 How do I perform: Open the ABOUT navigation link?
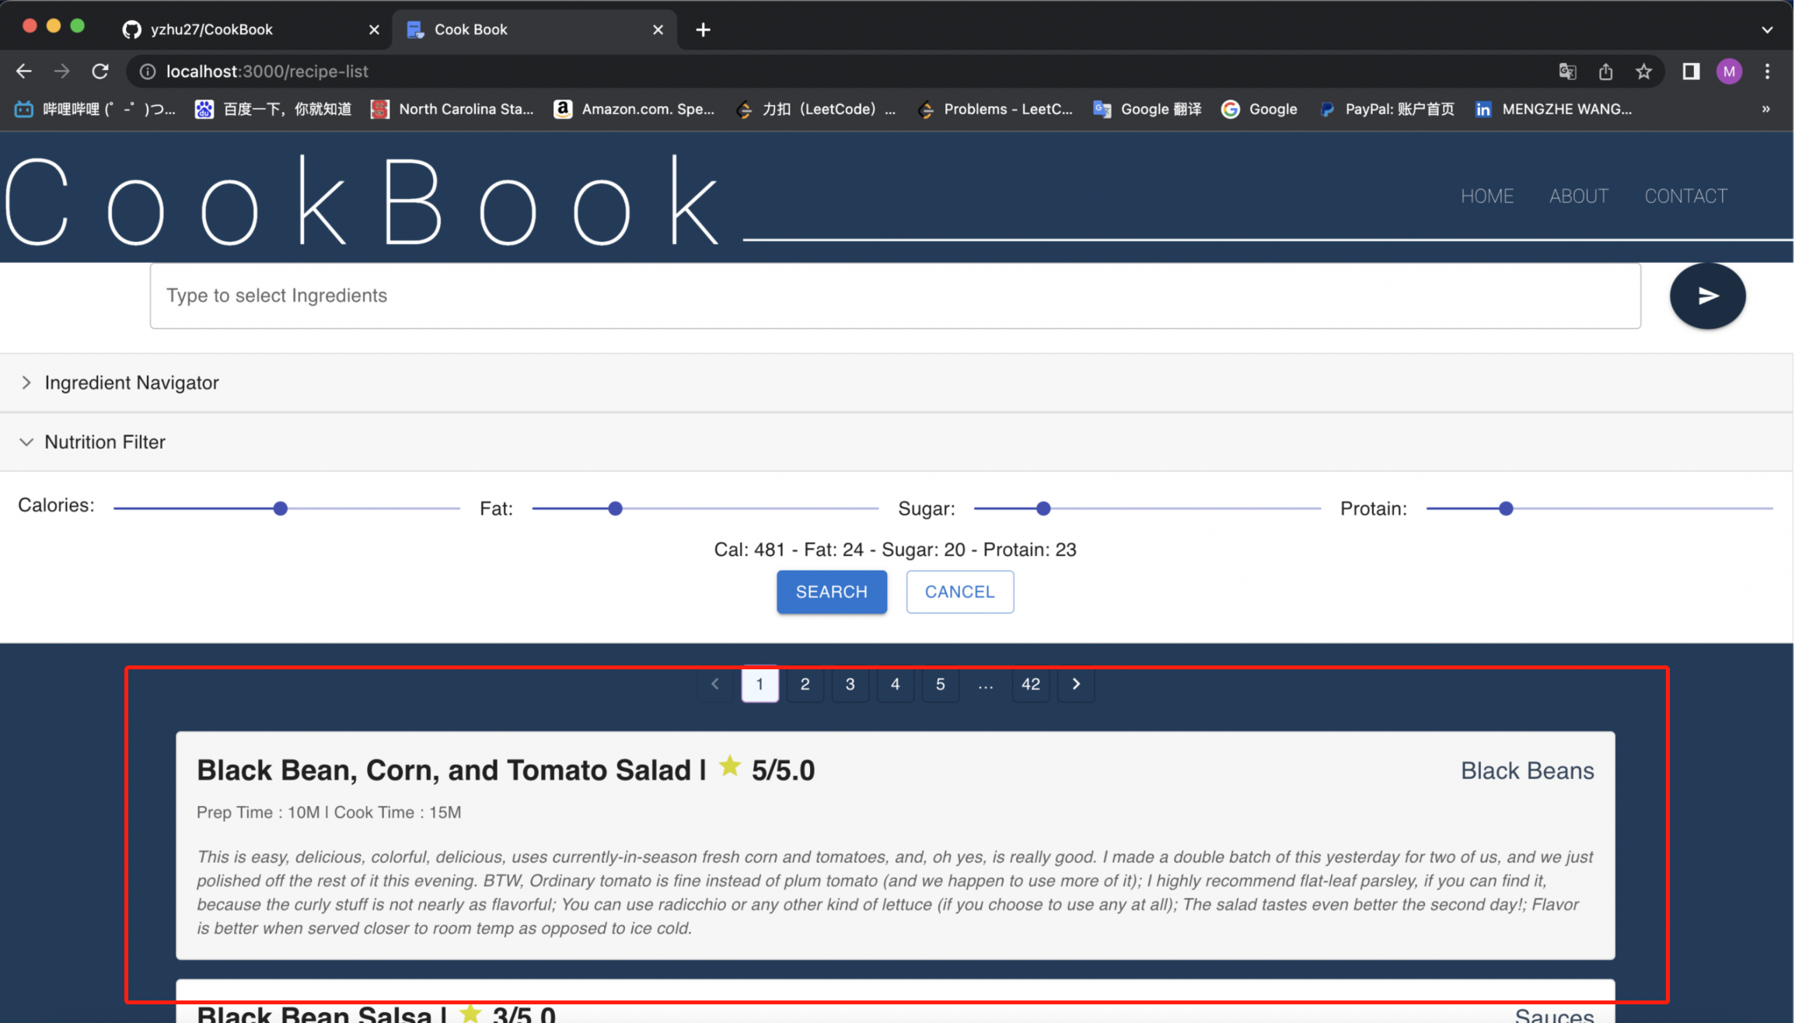coord(1578,196)
